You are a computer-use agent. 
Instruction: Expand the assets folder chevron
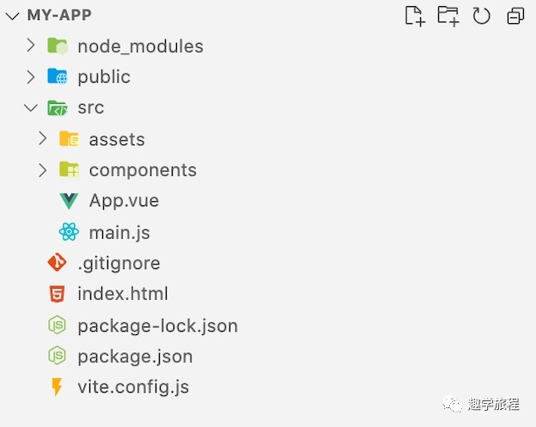(43, 139)
